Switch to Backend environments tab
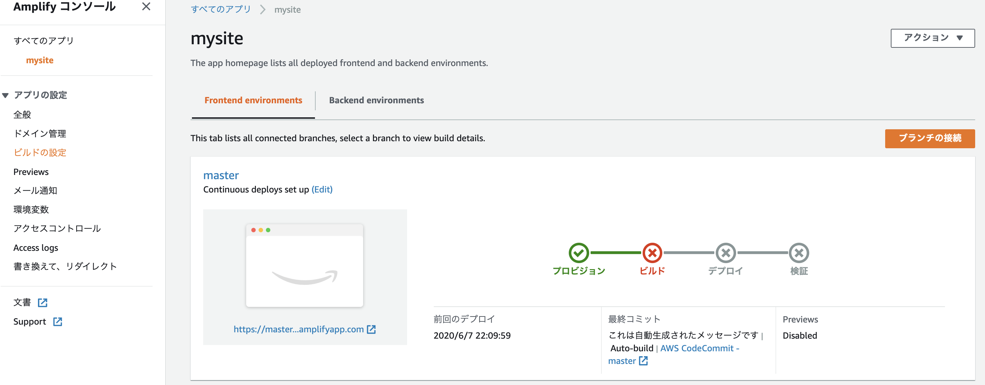The image size is (985, 385). pyautogui.click(x=376, y=100)
